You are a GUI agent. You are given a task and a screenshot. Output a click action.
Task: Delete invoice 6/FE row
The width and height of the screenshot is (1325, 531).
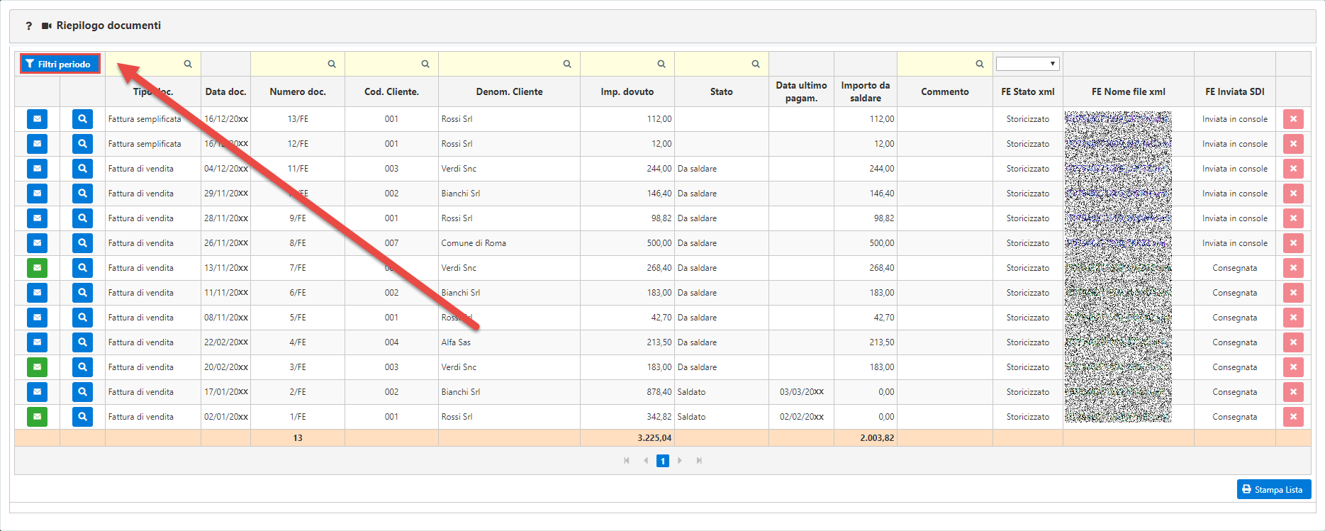pos(1293,293)
